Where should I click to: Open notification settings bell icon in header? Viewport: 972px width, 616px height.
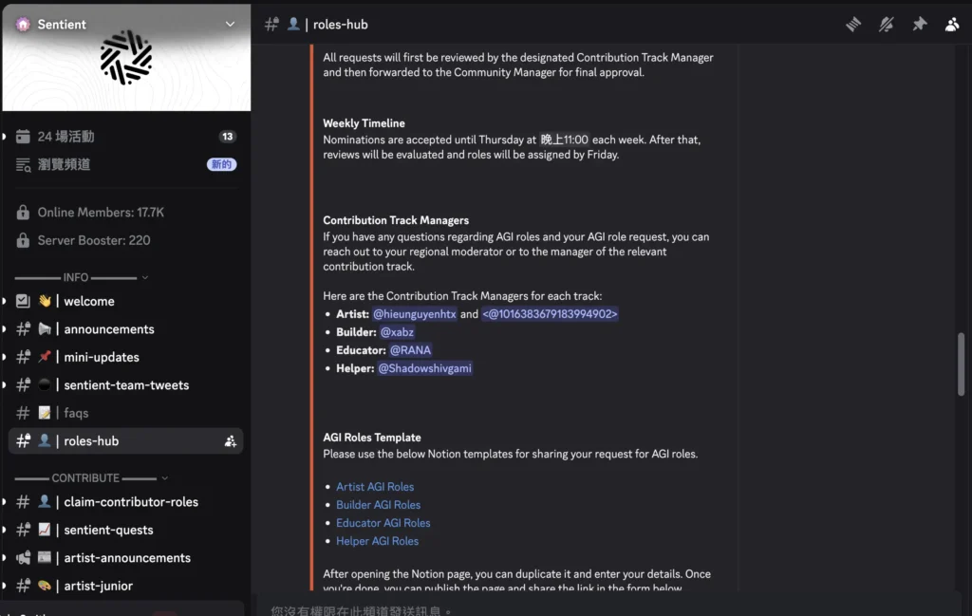(x=886, y=24)
